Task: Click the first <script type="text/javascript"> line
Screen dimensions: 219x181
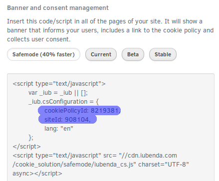Action: coord(59,84)
